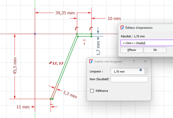Select the horizontal constraint icon below top segment
The image size is (173, 118).
(85, 43)
